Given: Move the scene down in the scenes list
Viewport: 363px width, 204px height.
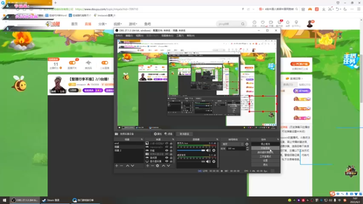Looking at the screenshot, I should [132, 165].
